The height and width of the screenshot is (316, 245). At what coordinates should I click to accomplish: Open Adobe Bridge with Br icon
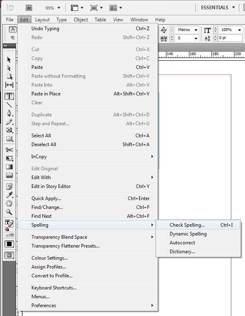[29, 8]
